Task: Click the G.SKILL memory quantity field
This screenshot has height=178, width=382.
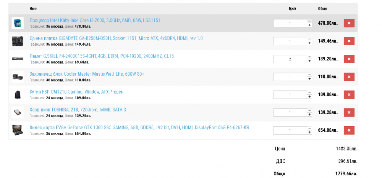Action: click(290, 59)
